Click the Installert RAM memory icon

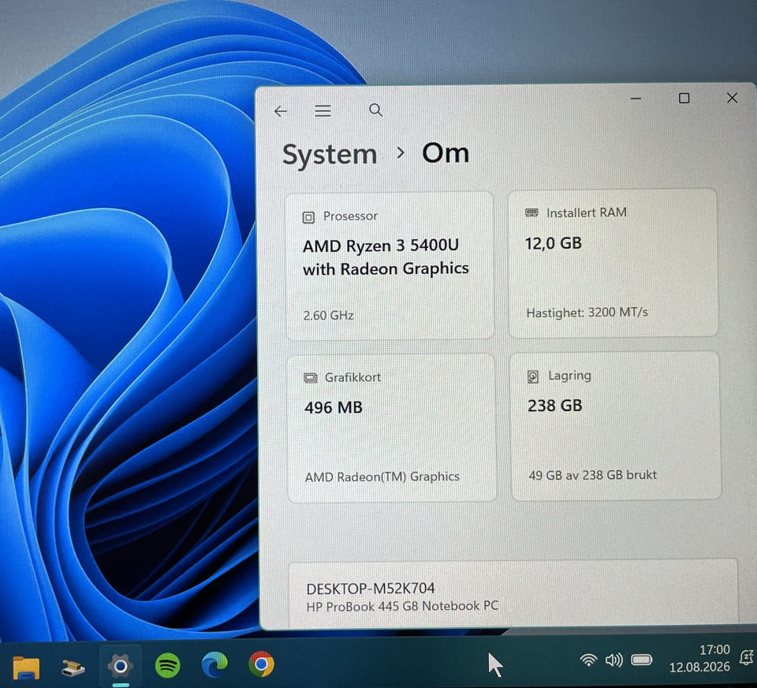tap(531, 212)
